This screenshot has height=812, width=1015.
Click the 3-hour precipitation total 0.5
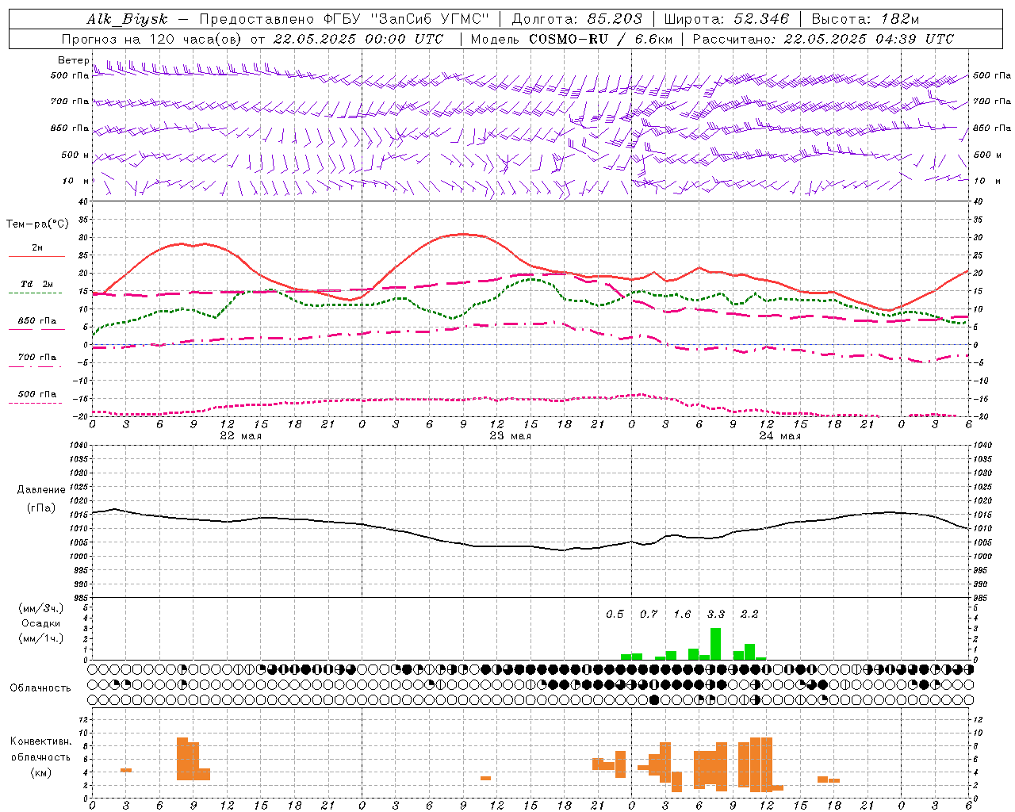pyautogui.click(x=615, y=615)
